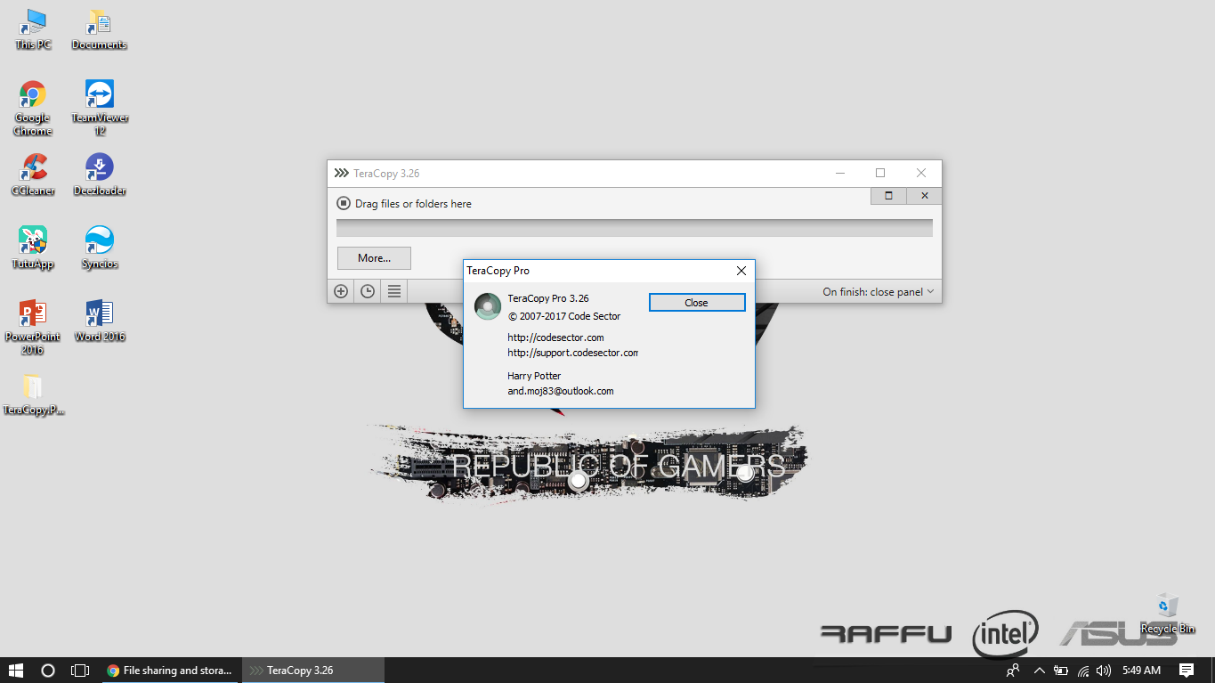Click the http://codesector.com text
This screenshot has width=1215, height=683.
coord(555,337)
